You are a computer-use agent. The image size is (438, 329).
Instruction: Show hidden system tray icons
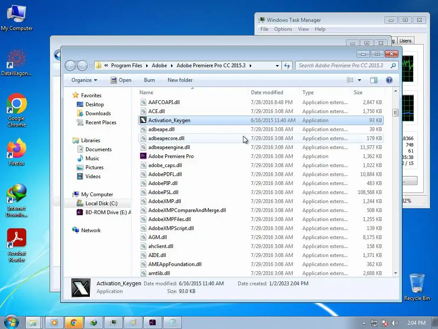tap(364, 323)
